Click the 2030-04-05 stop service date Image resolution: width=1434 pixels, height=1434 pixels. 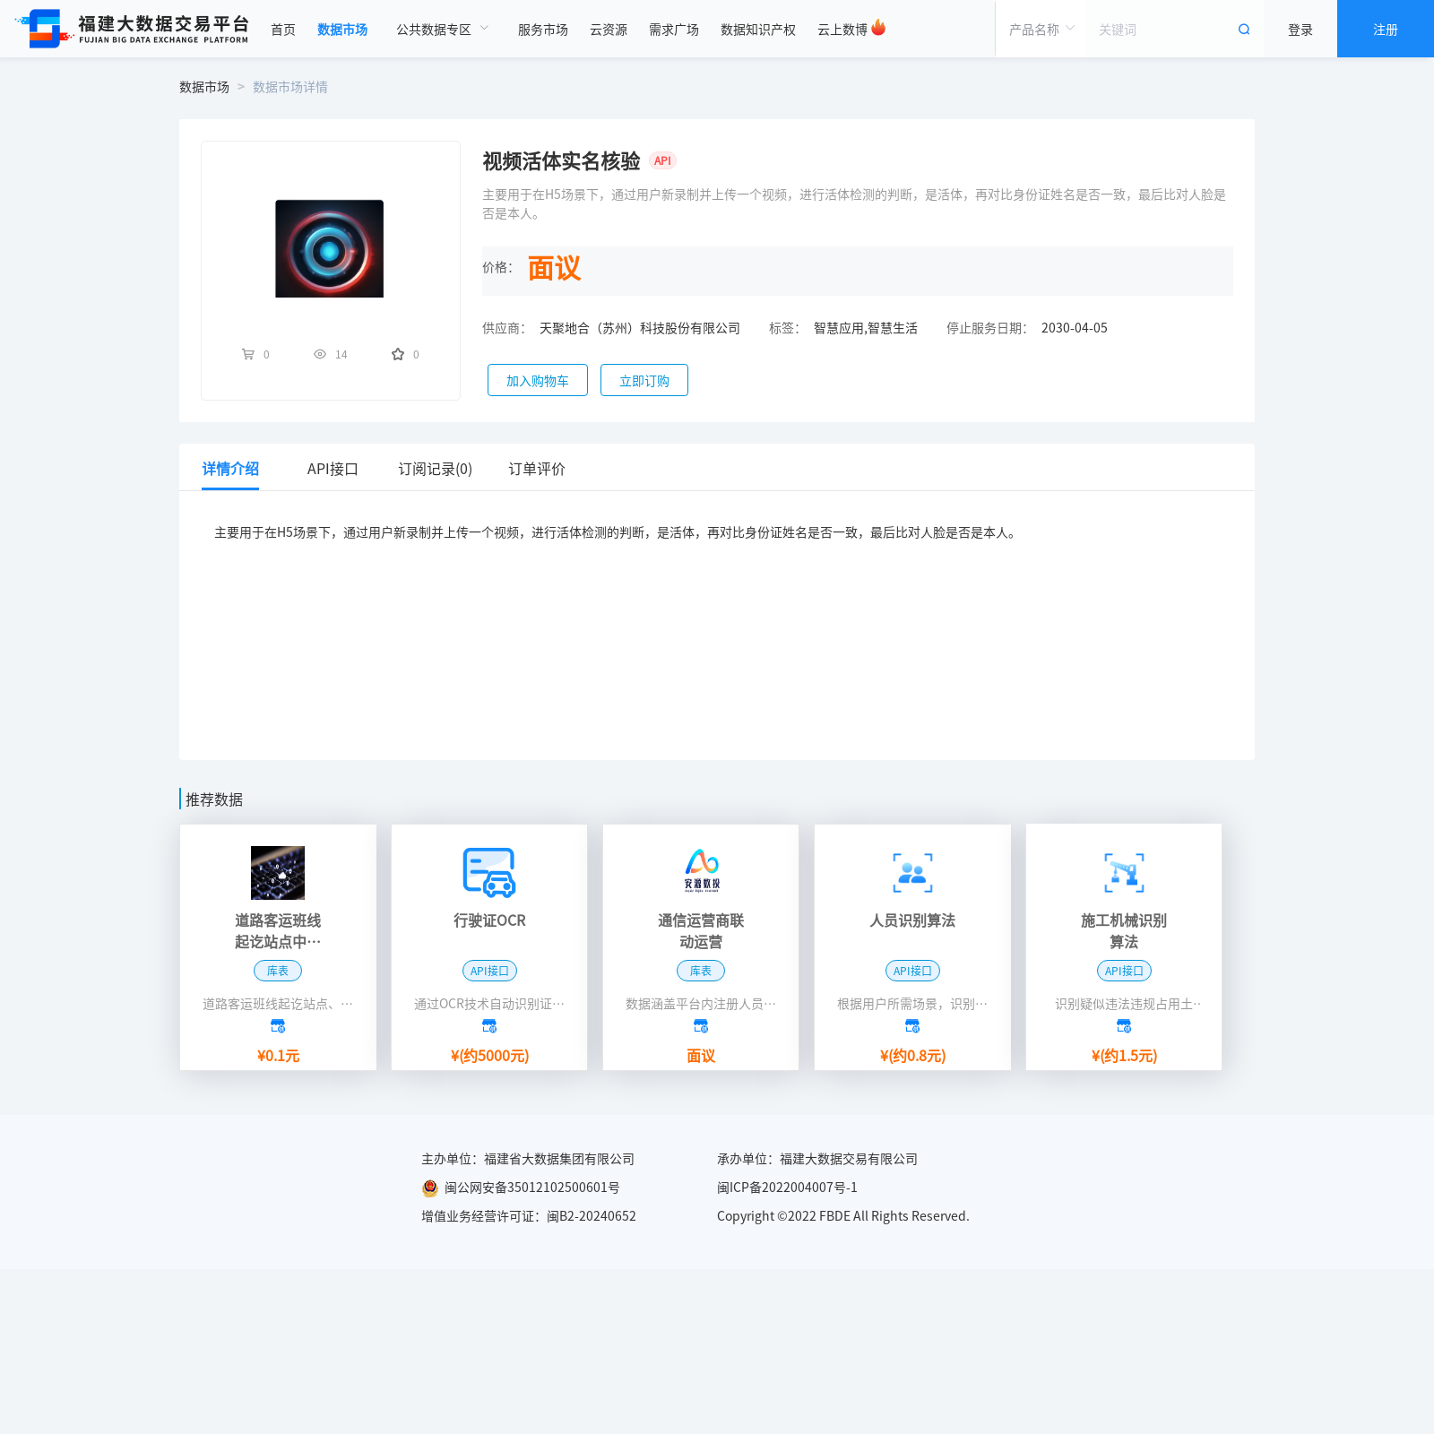click(1075, 328)
